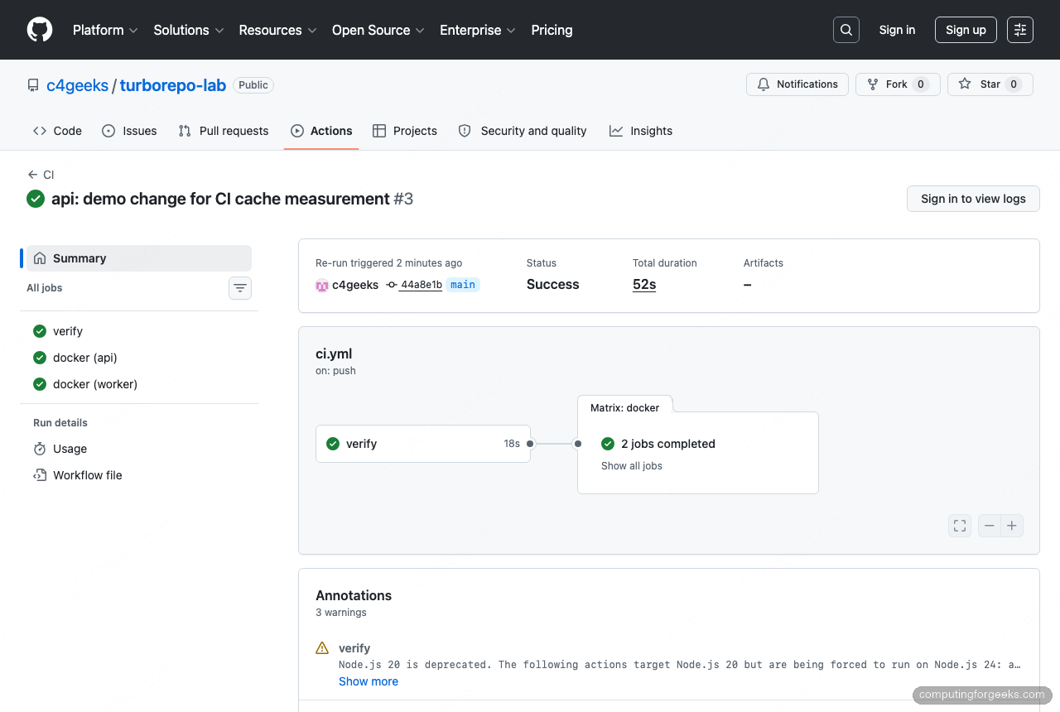This screenshot has width=1060, height=712.
Task: Open the Projects tab
Action: [405, 131]
